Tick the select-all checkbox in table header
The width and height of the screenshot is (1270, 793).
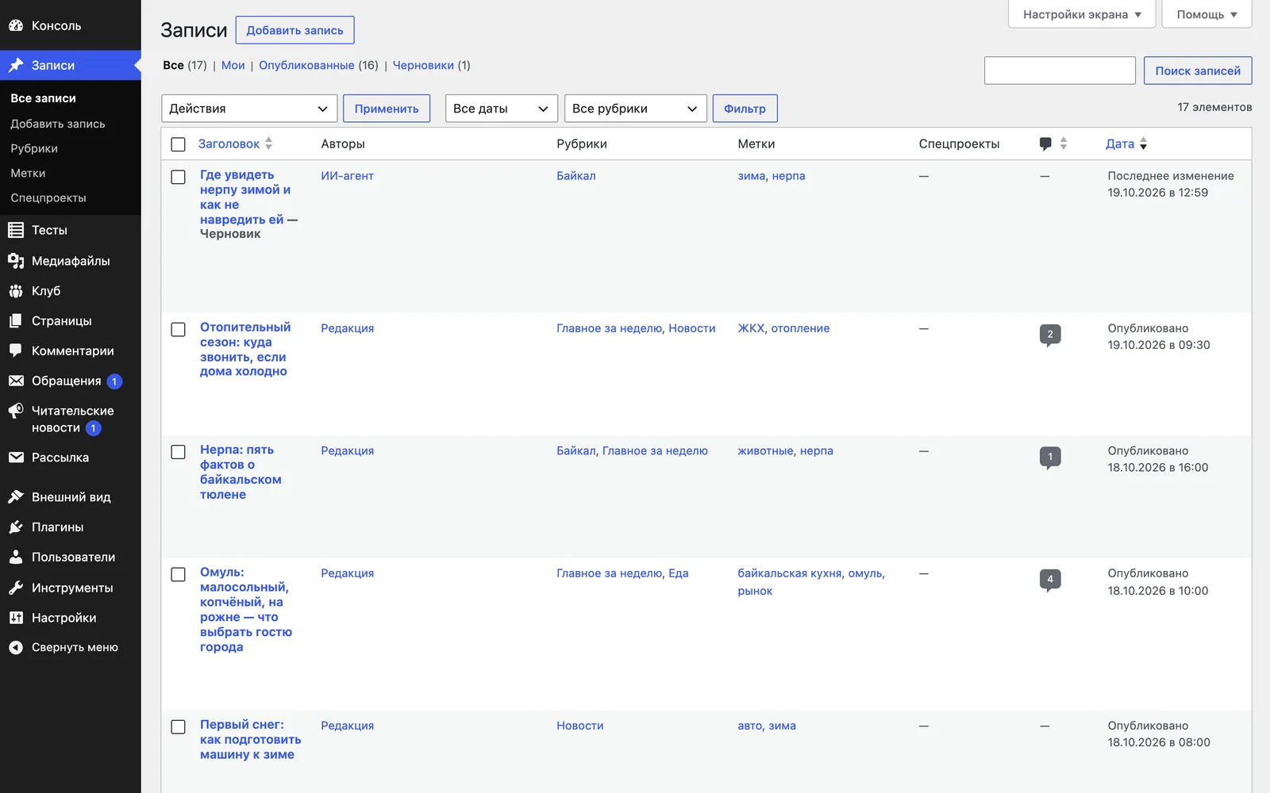179,144
